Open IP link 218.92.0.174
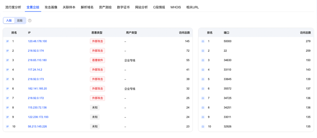317x138 pixels. [36, 51]
